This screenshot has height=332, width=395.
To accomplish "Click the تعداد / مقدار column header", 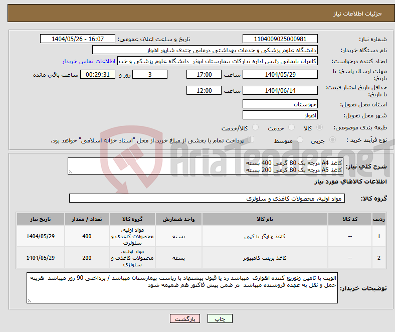I will point(87,219).
